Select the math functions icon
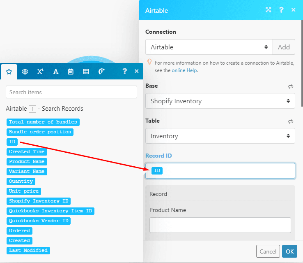The height and width of the screenshot is (263, 303). [40, 72]
